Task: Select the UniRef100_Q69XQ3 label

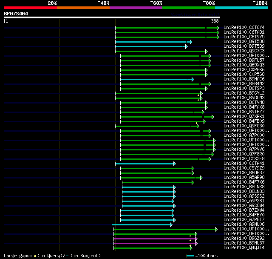Action: point(244,65)
